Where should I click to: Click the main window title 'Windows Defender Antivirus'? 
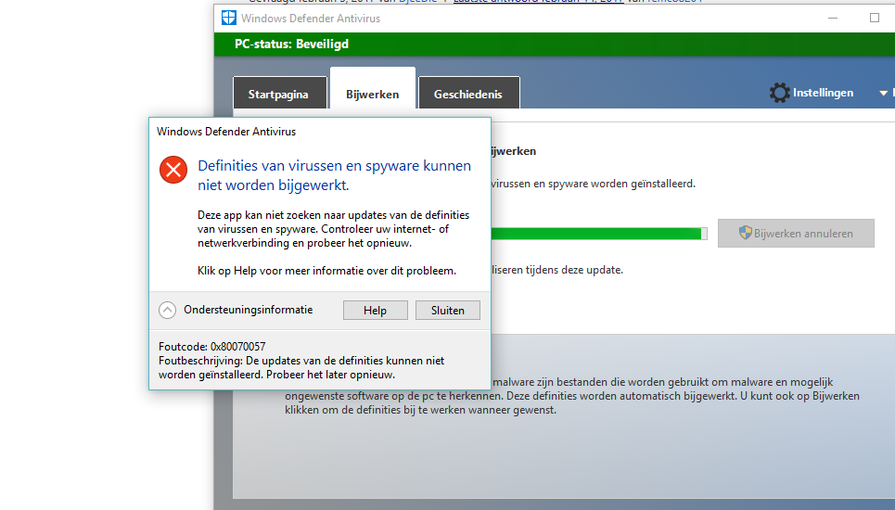click(x=311, y=19)
